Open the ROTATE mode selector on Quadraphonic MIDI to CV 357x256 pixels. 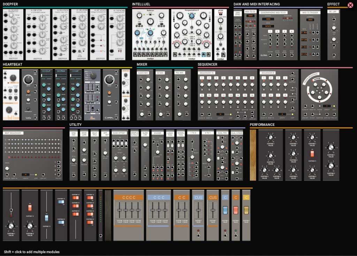click(x=268, y=26)
